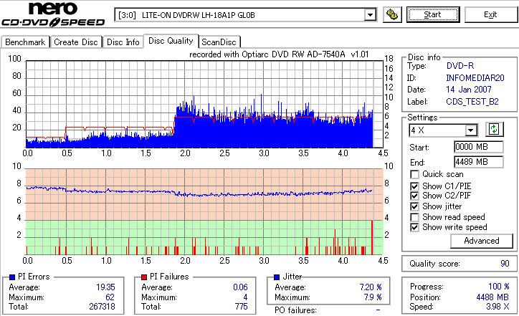This screenshot has width=519, height=316.
Task: Click the blue Jitter legend square
Action: coord(277,277)
